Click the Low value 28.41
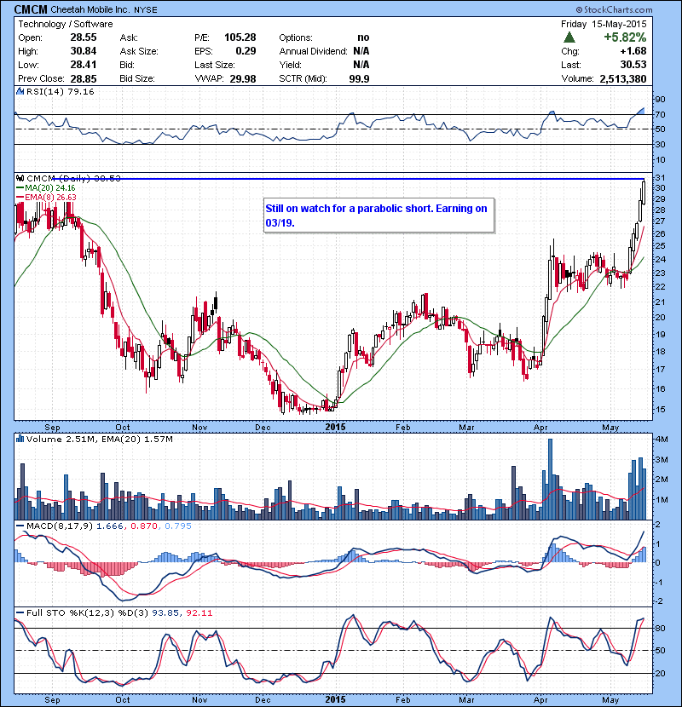 click(84, 65)
